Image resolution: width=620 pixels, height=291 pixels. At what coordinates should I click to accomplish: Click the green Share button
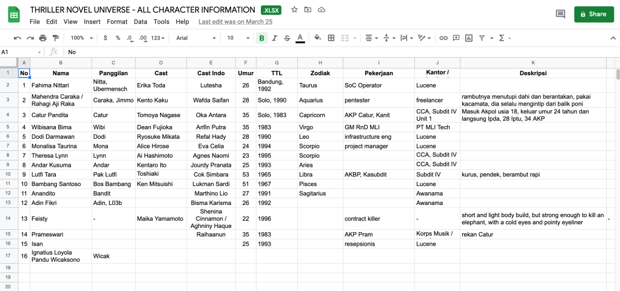tap(594, 14)
